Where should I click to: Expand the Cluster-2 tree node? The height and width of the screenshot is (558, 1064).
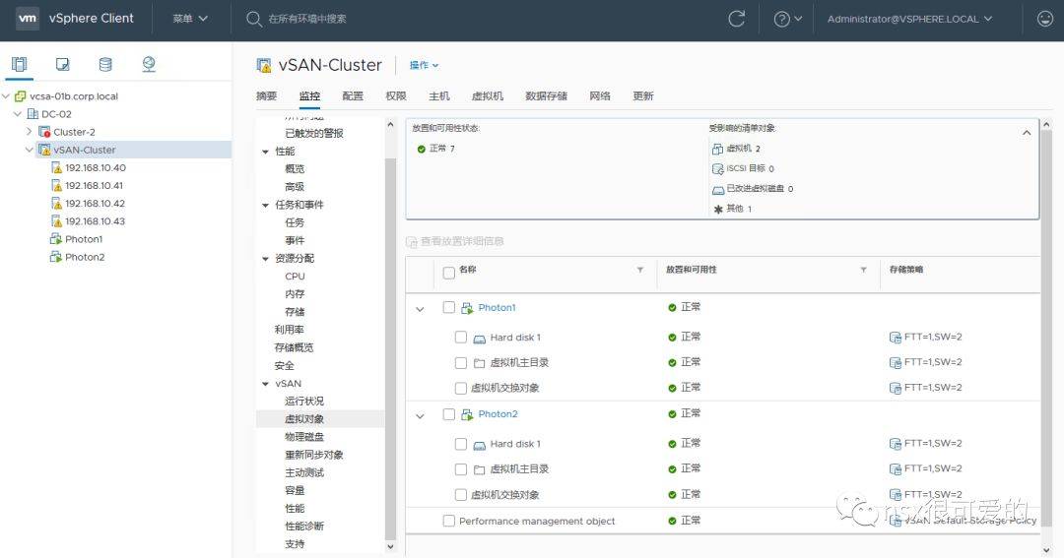coord(30,132)
